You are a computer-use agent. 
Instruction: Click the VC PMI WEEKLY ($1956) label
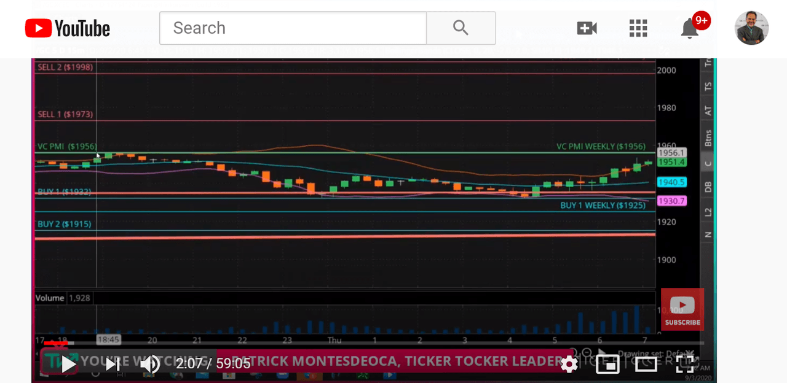tap(601, 147)
